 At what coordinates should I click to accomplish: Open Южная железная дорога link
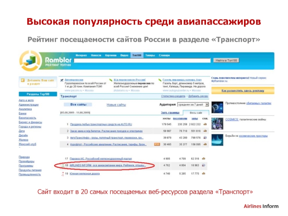pyautogui.click(x=85, y=174)
